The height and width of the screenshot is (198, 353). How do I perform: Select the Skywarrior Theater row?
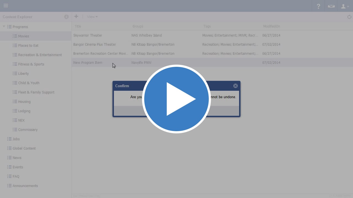tap(88, 35)
